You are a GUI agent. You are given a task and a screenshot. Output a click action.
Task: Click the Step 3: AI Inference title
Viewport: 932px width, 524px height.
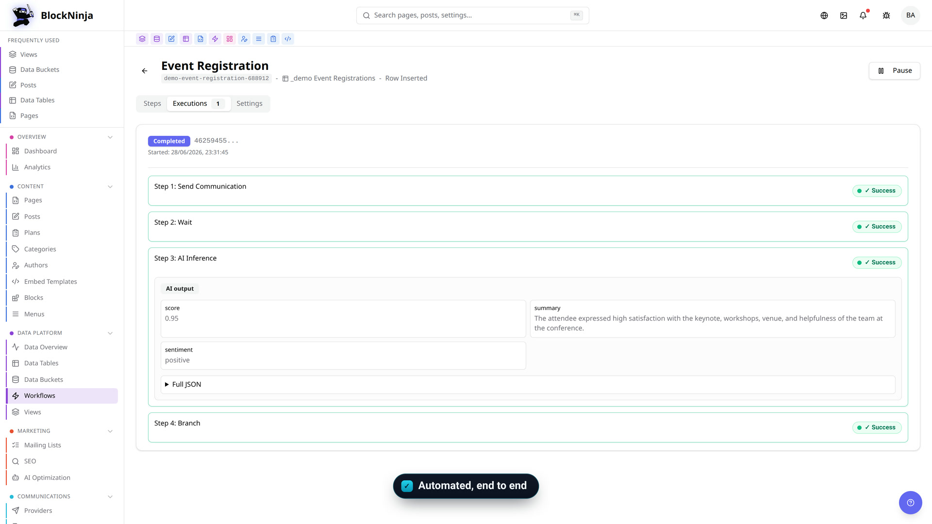(185, 259)
